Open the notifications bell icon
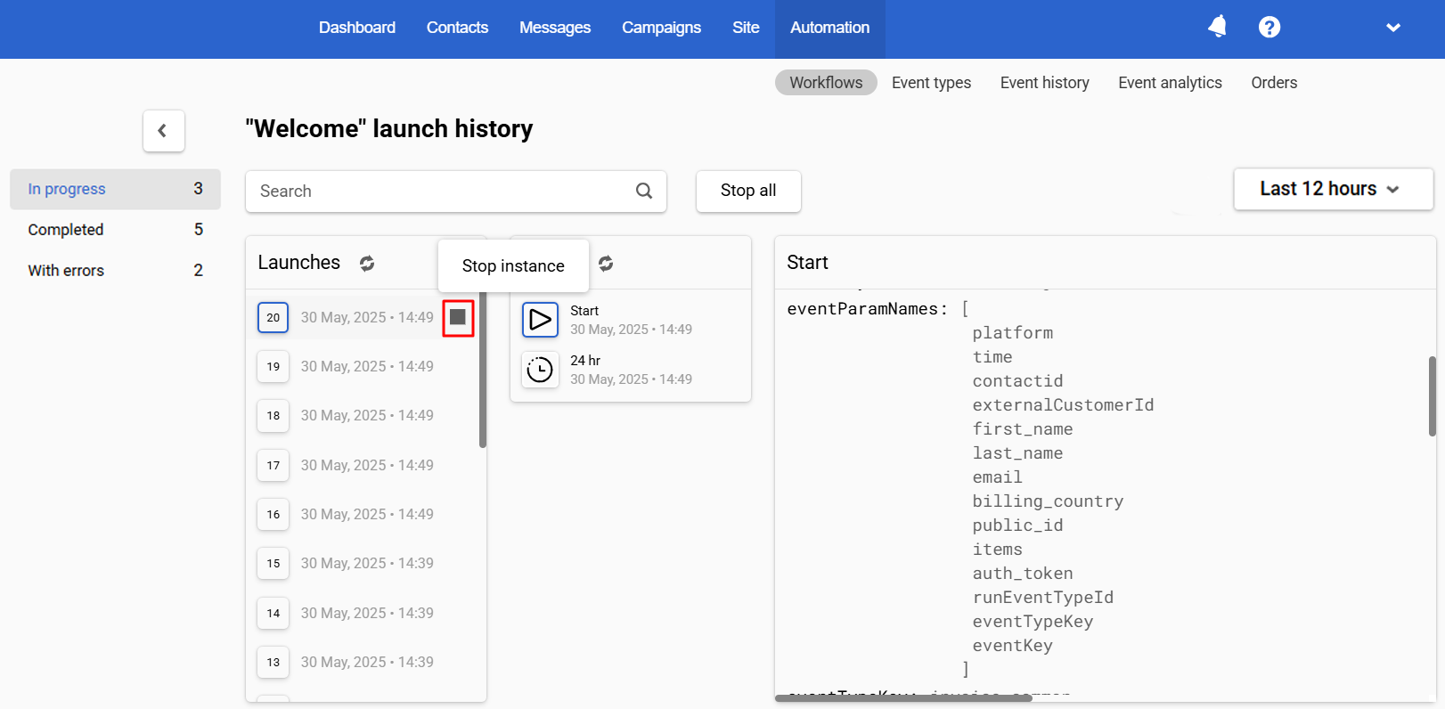This screenshot has width=1445, height=709. pyautogui.click(x=1217, y=27)
